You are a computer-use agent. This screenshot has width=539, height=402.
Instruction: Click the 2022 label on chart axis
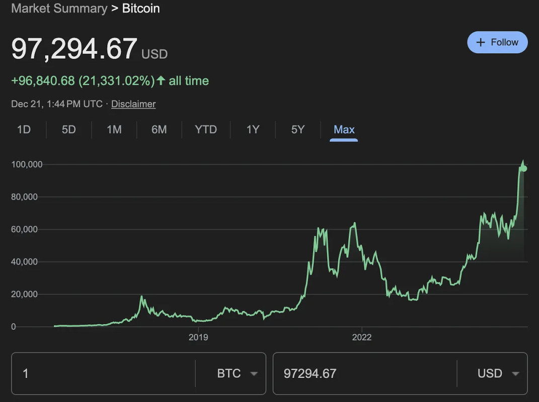[361, 337]
